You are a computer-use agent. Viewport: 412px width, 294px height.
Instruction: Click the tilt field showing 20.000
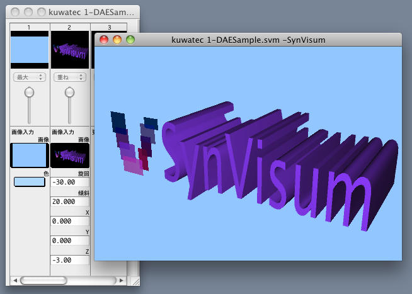click(69, 202)
